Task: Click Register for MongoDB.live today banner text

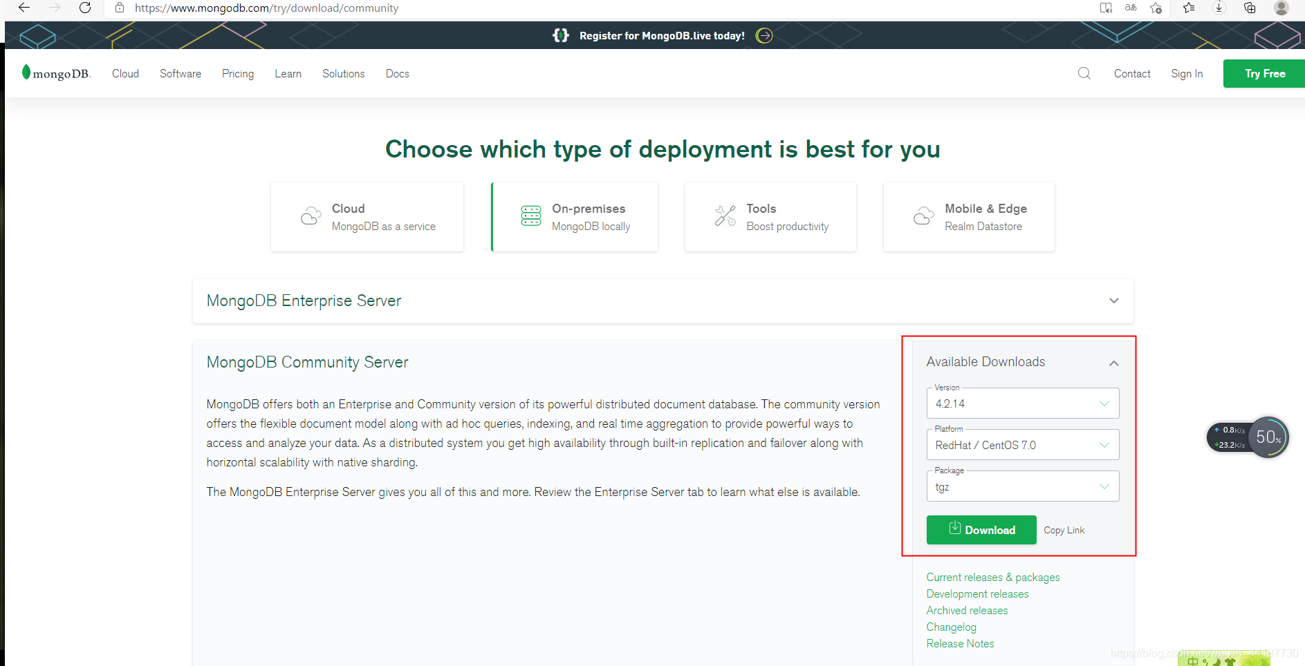Action: (x=662, y=36)
